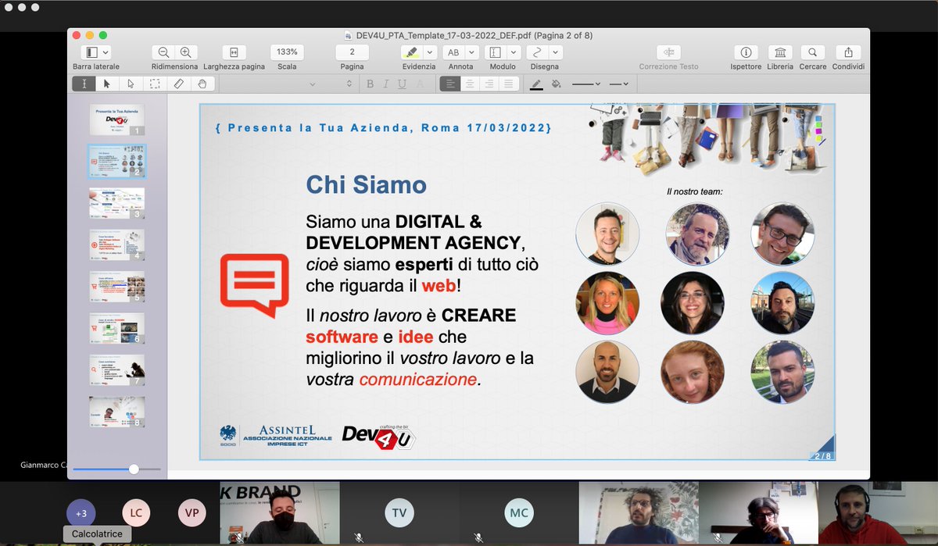Open the Condividi share menu

(x=848, y=52)
